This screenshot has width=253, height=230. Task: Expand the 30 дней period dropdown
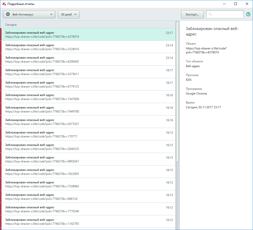69,14
